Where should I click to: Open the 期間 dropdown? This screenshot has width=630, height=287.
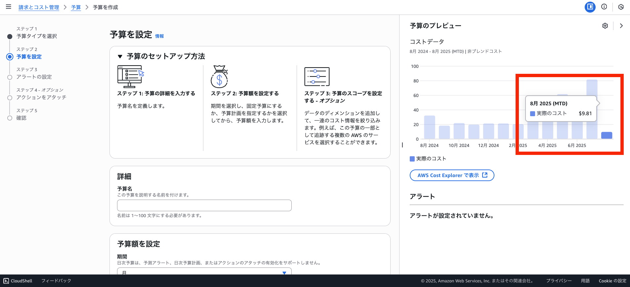[x=204, y=271]
